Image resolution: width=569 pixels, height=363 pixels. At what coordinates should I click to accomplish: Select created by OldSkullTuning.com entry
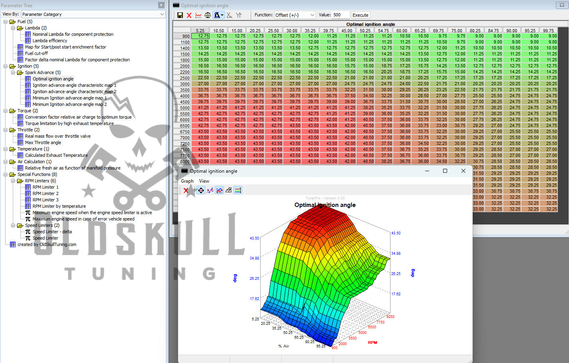pos(47,244)
